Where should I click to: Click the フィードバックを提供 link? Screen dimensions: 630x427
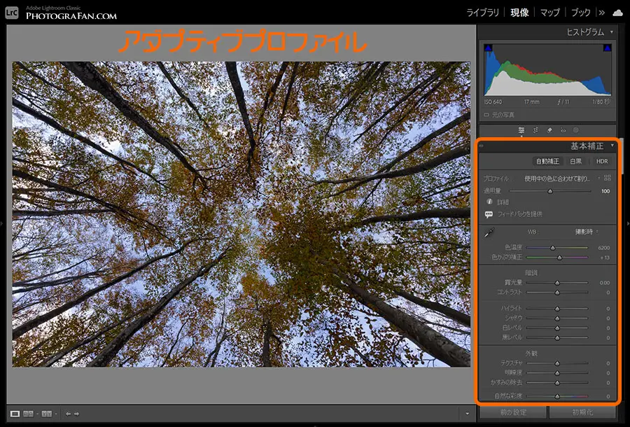(x=519, y=214)
